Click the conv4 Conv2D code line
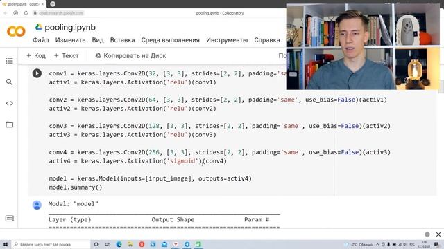Image resolution: width=444 pixels, height=249 pixels. [219, 152]
